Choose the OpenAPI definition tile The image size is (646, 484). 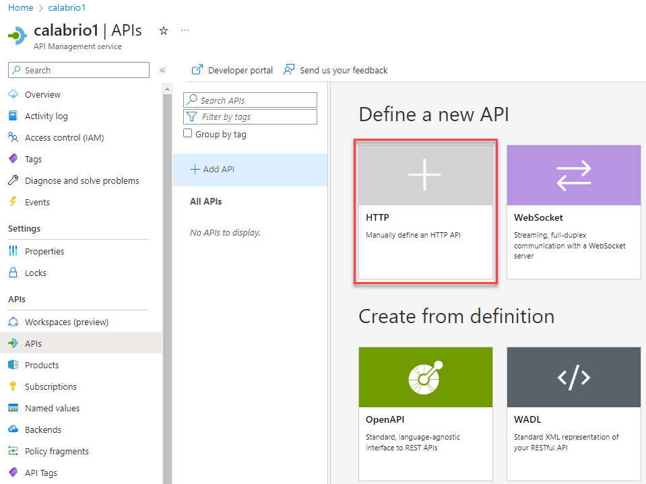[426, 413]
